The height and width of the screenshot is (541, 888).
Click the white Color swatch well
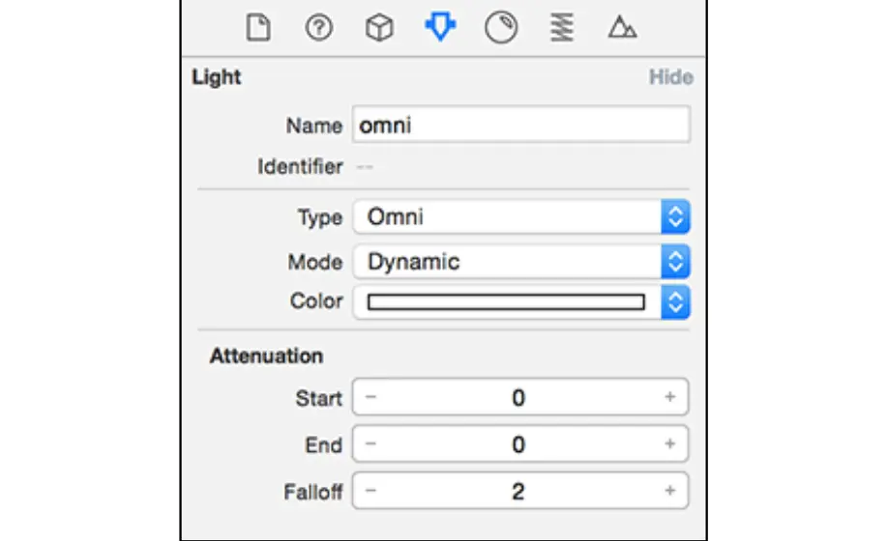coord(506,301)
